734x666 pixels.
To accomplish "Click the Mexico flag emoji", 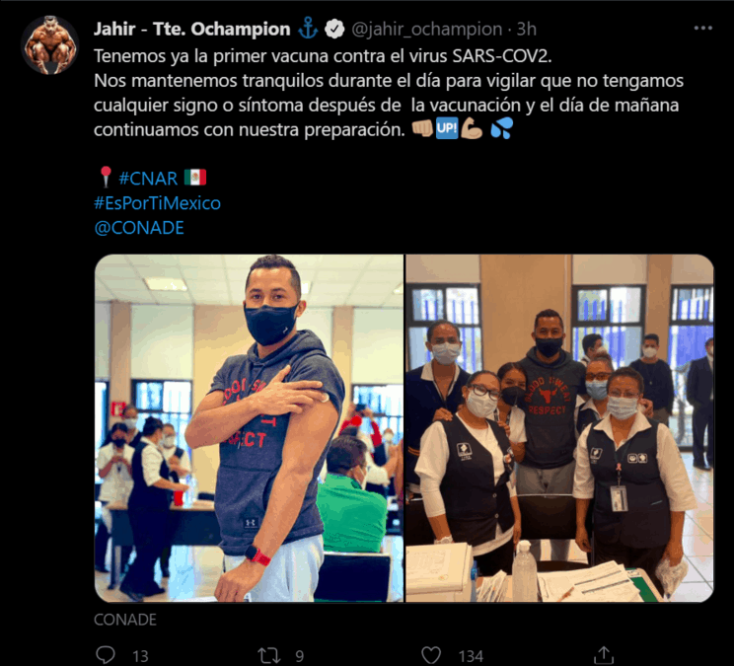I will point(195,178).
